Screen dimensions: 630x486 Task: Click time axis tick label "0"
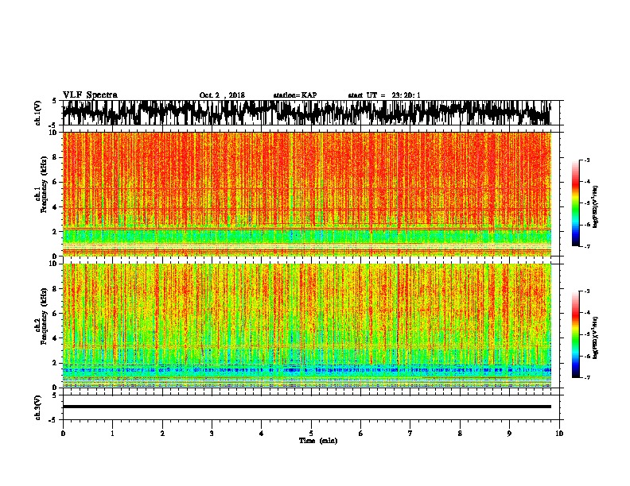(63, 434)
